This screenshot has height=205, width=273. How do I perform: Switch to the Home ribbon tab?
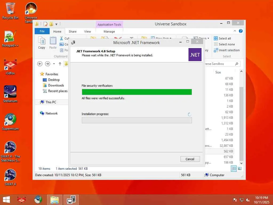coord(57,31)
